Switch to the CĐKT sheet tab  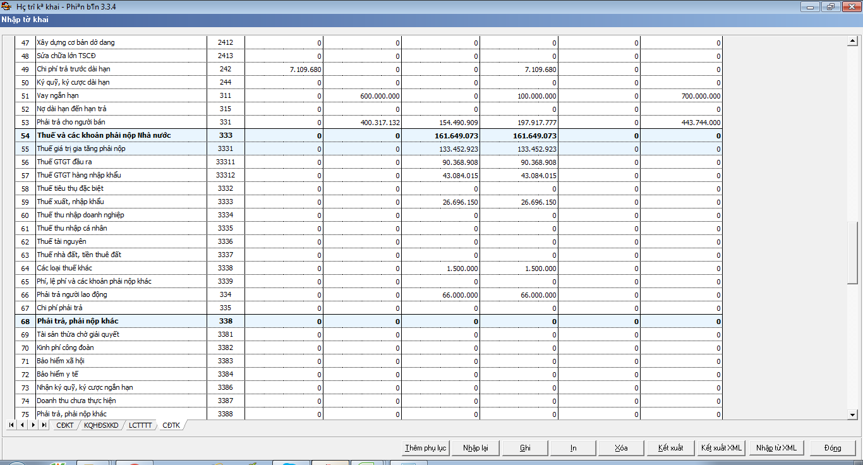click(65, 425)
